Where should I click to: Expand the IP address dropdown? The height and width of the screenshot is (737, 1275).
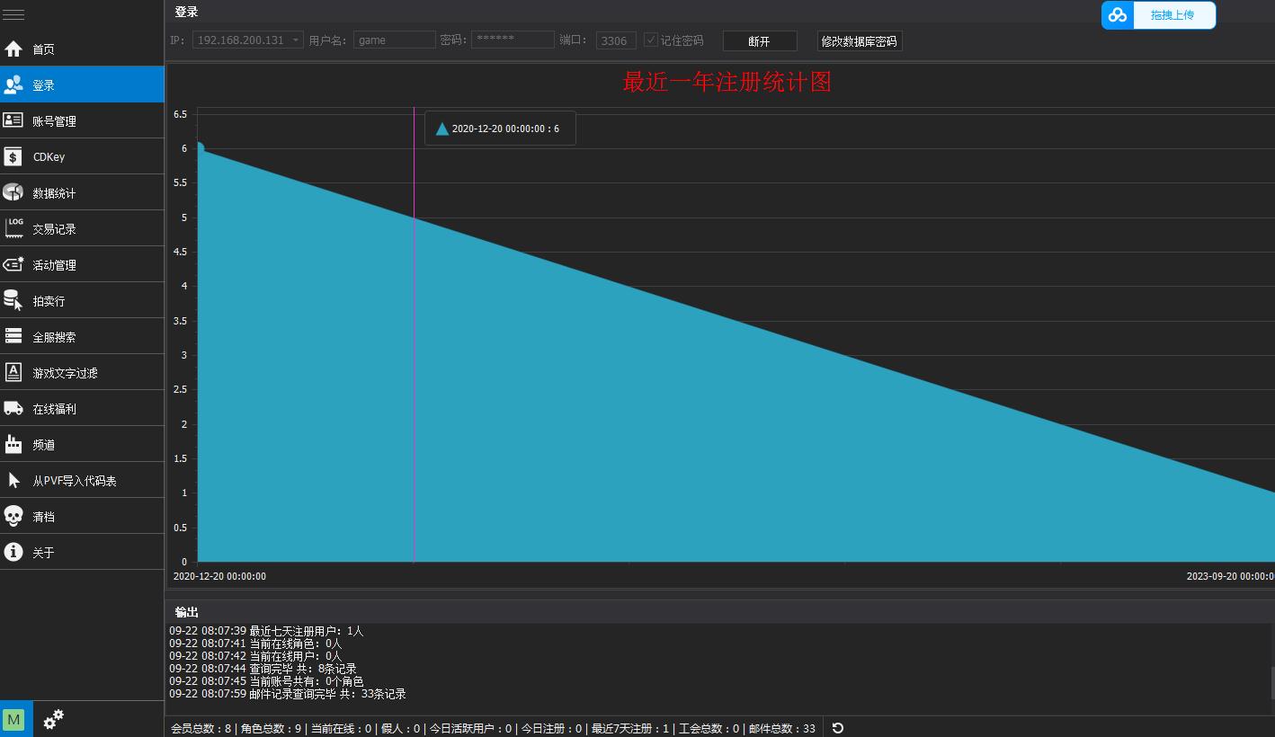point(296,40)
